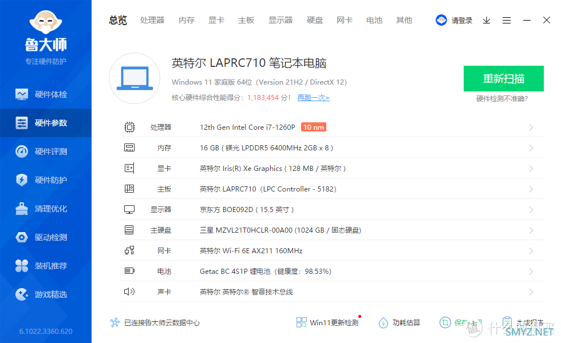561x343 pixels.
Task: Click the sound card speaker icon
Action: pos(129,292)
